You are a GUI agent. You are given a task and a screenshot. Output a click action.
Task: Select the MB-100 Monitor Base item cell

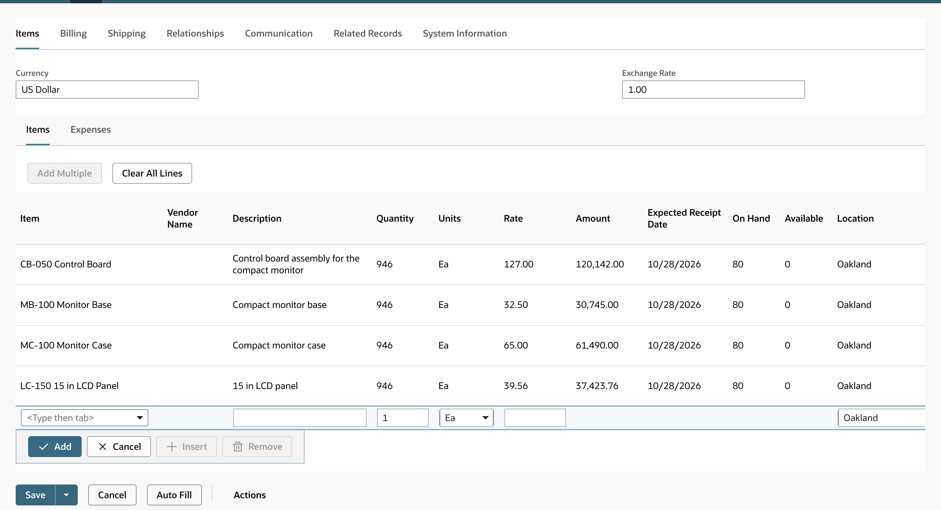coord(66,305)
